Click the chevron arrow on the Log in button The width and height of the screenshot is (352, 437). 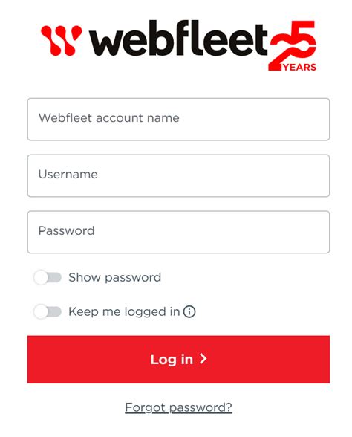[x=203, y=359]
